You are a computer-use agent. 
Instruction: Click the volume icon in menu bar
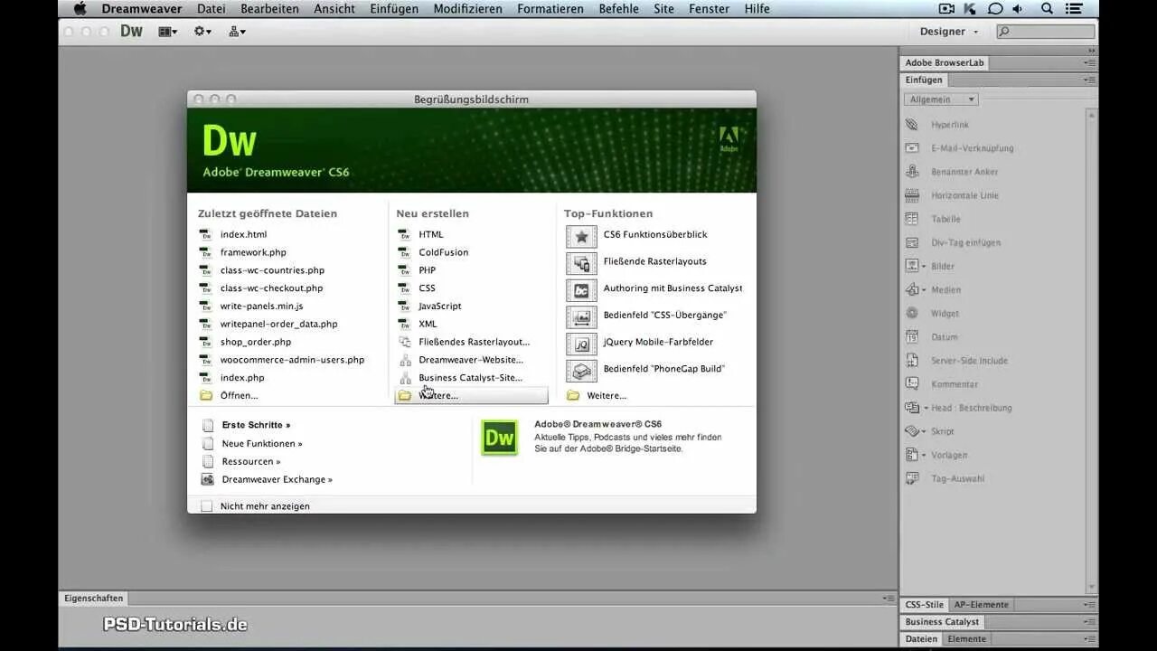(x=1018, y=8)
